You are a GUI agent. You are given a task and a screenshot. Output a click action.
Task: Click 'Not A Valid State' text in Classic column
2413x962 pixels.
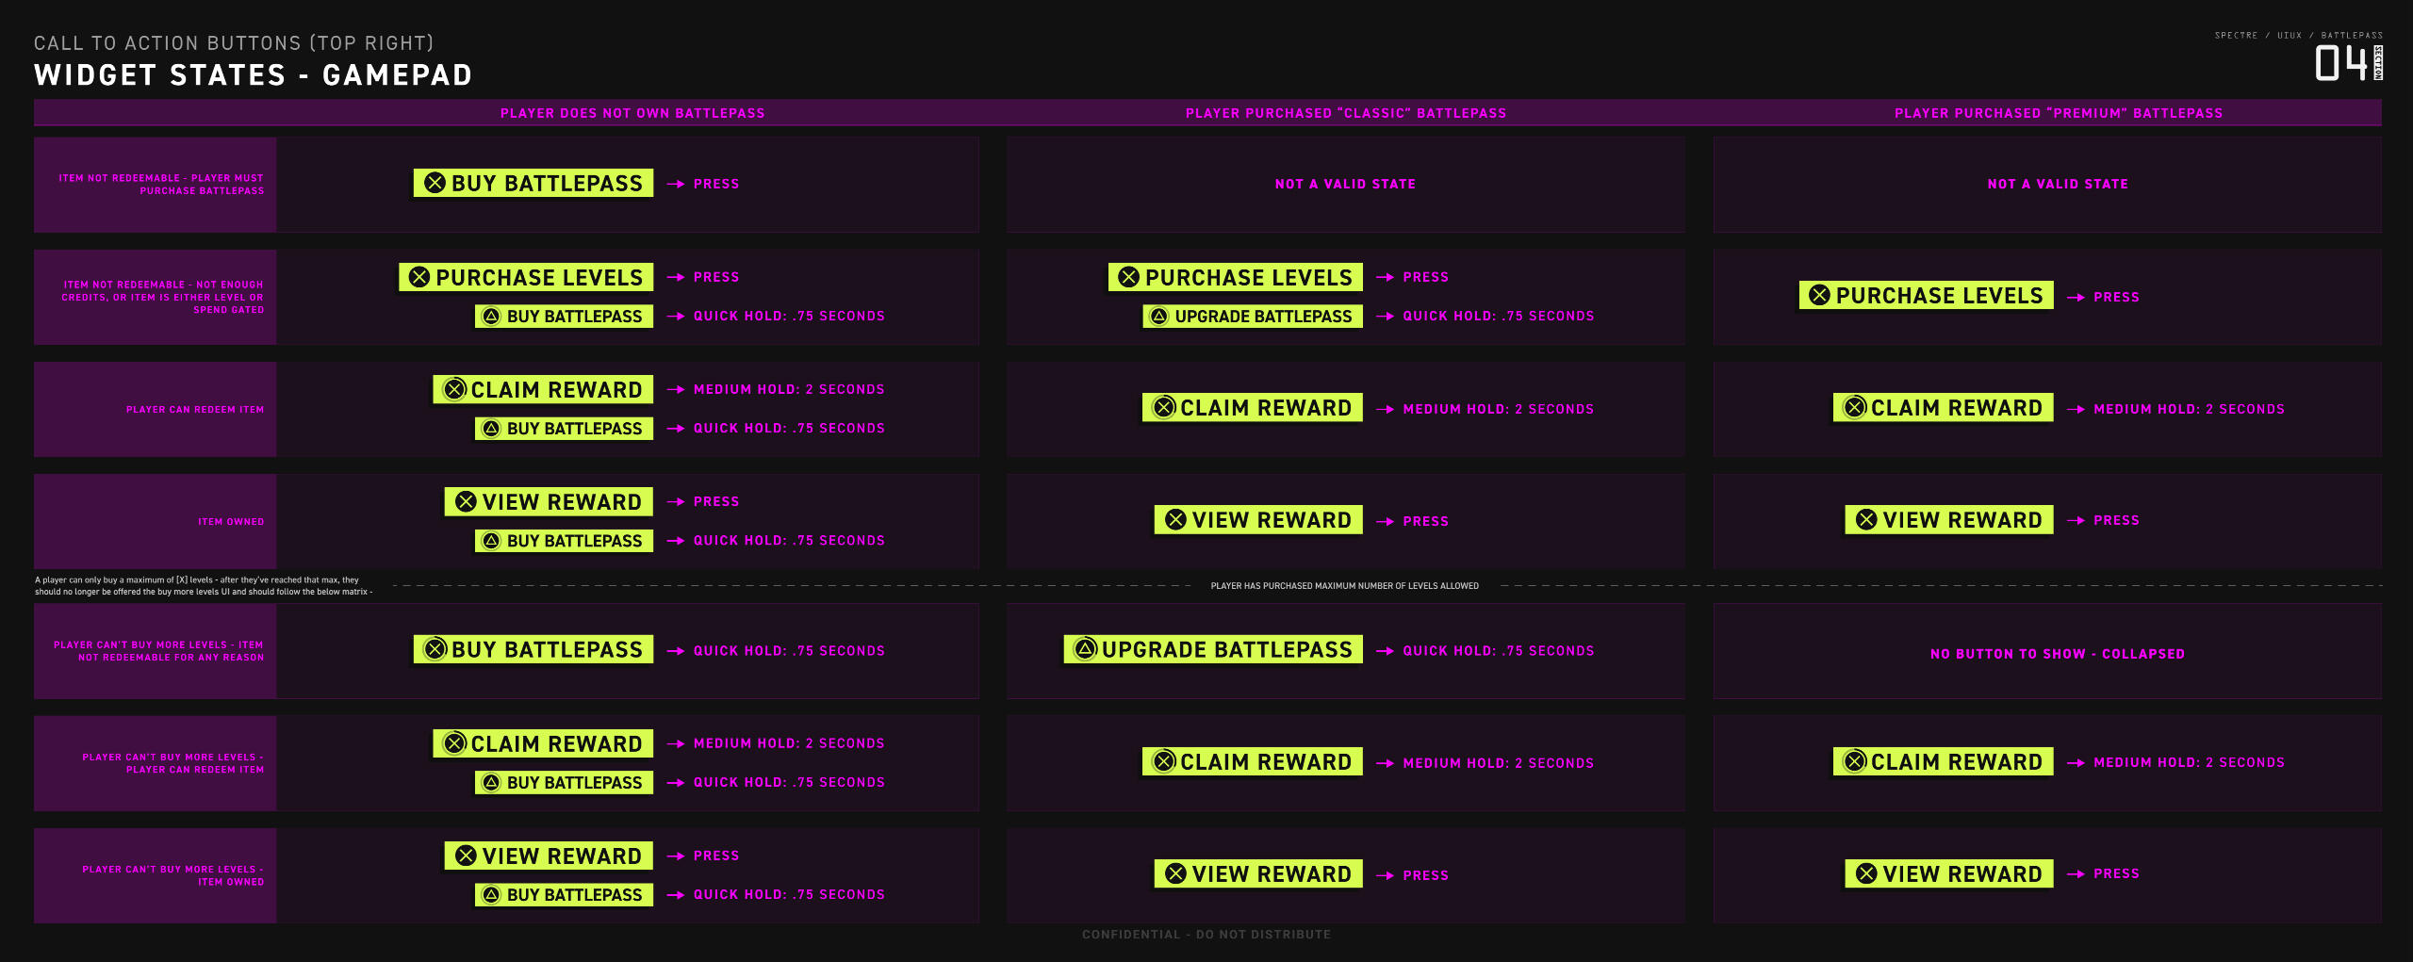(x=1345, y=185)
